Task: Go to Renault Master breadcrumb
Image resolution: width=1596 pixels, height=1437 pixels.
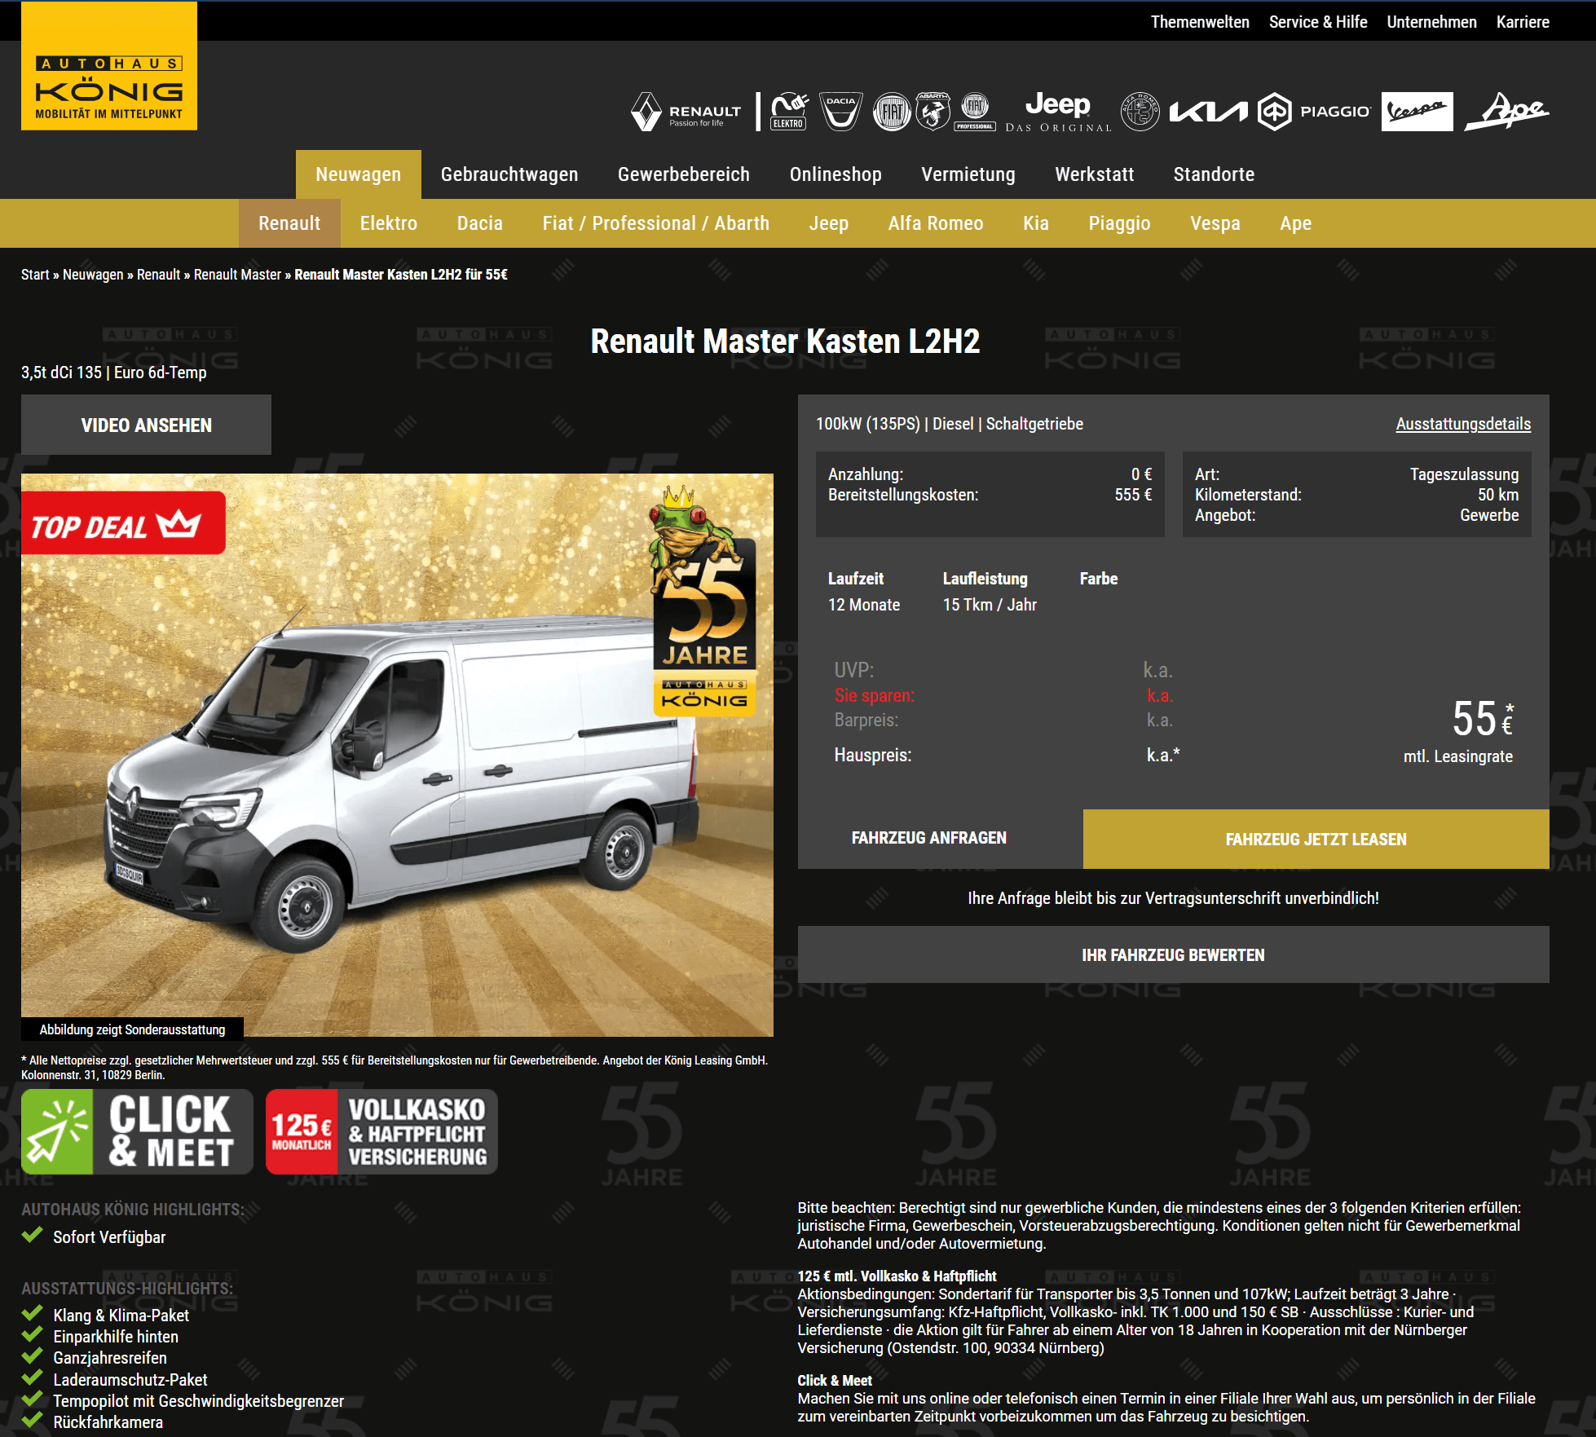Action: click(x=237, y=275)
